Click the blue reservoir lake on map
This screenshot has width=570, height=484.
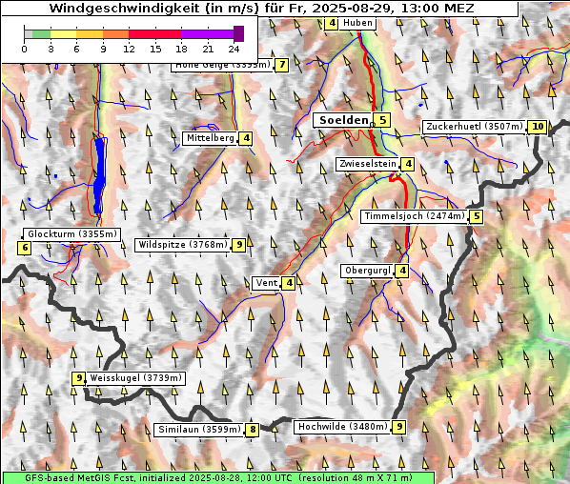[99, 175]
